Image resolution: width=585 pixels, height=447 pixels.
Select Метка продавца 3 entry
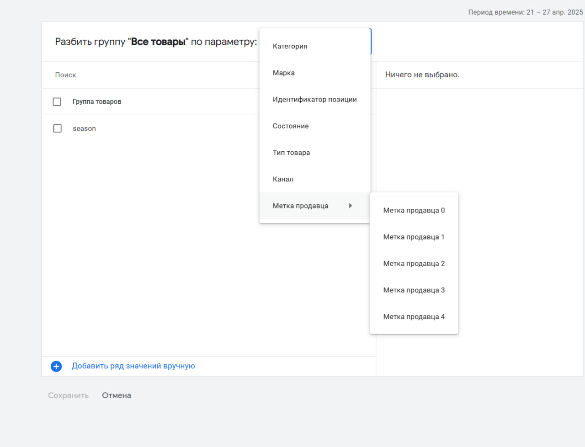[414, 290]
